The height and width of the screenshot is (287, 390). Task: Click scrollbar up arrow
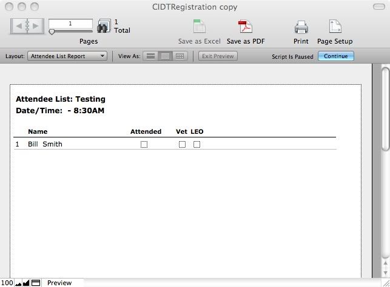(x=386, y=263)
